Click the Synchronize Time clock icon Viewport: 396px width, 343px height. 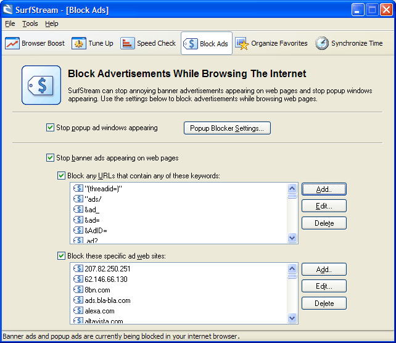click(322, 43)
